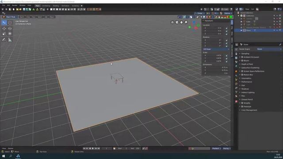Enable Simplify checkbox
This screenshot has width=283, height=159.
click(x=242, y=103)
